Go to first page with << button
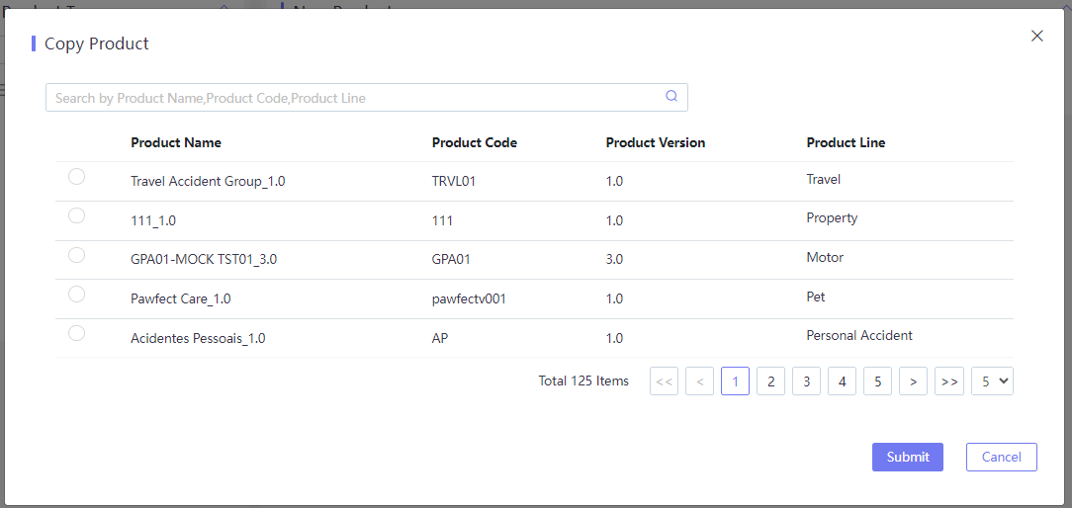Screen dimensions: 1072x508 click(x=664, y=381)
